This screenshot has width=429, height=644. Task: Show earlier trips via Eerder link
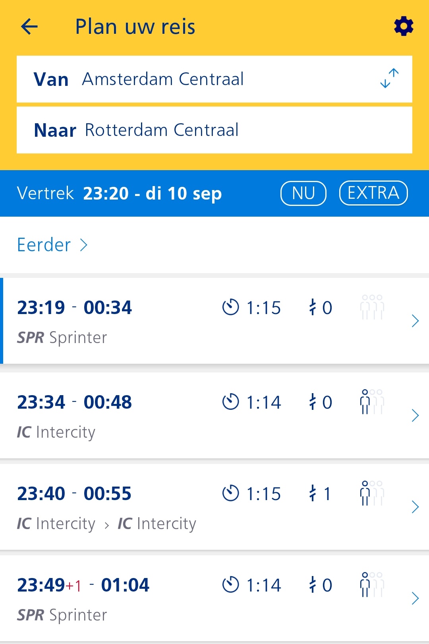pos(52,245)
